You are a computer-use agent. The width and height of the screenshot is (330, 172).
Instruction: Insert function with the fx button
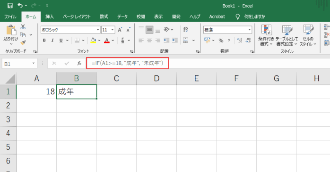tap(79, 63)
